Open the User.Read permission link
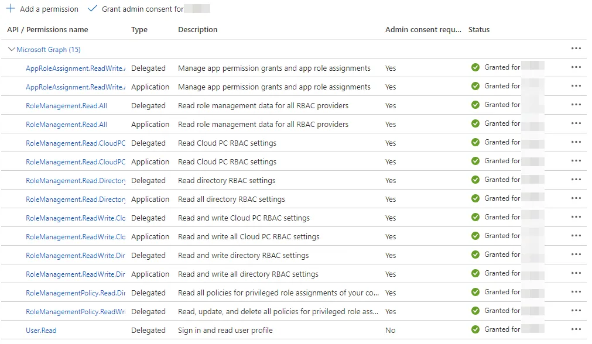The width and height of the screenshot is (592, 344). 41,331
